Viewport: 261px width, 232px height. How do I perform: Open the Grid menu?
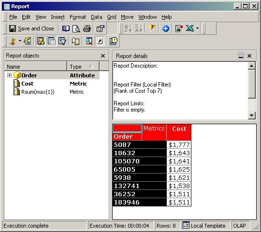(112, 17)
